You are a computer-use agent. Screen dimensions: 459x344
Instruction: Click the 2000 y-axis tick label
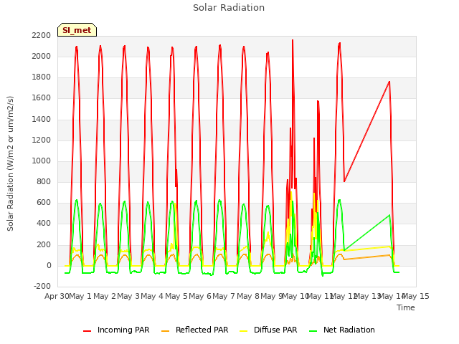point(42,56)
